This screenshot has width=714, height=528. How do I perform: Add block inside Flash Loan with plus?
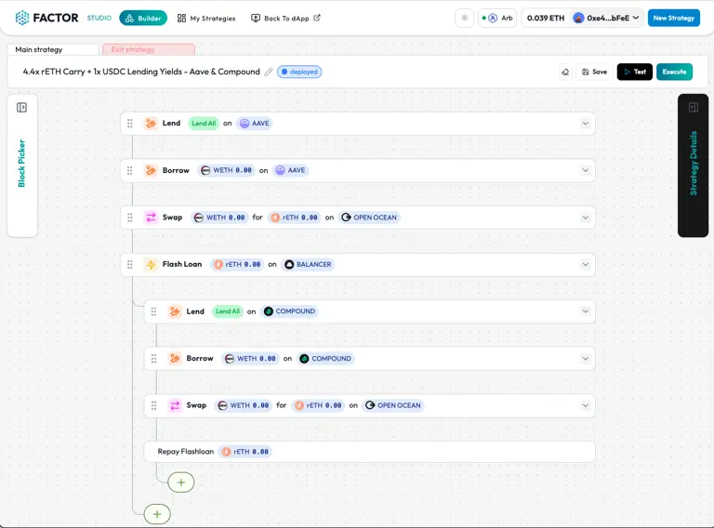click(x=181, y=482)
